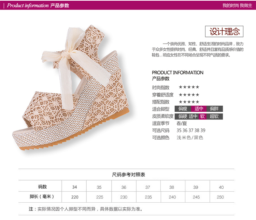Choose 偏硬 leather softness option

(x=183, y=116)
